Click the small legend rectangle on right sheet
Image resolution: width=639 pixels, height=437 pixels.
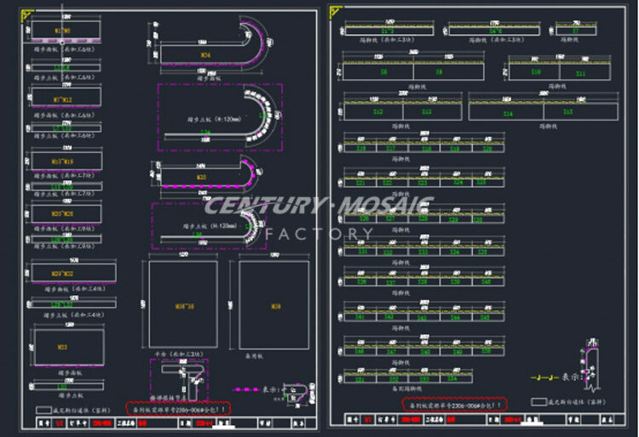(x=538, y=401)
